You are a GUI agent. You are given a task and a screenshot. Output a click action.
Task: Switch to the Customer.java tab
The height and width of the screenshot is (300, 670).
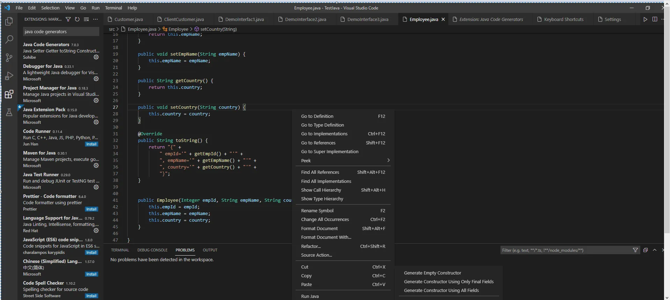point(128,20)
